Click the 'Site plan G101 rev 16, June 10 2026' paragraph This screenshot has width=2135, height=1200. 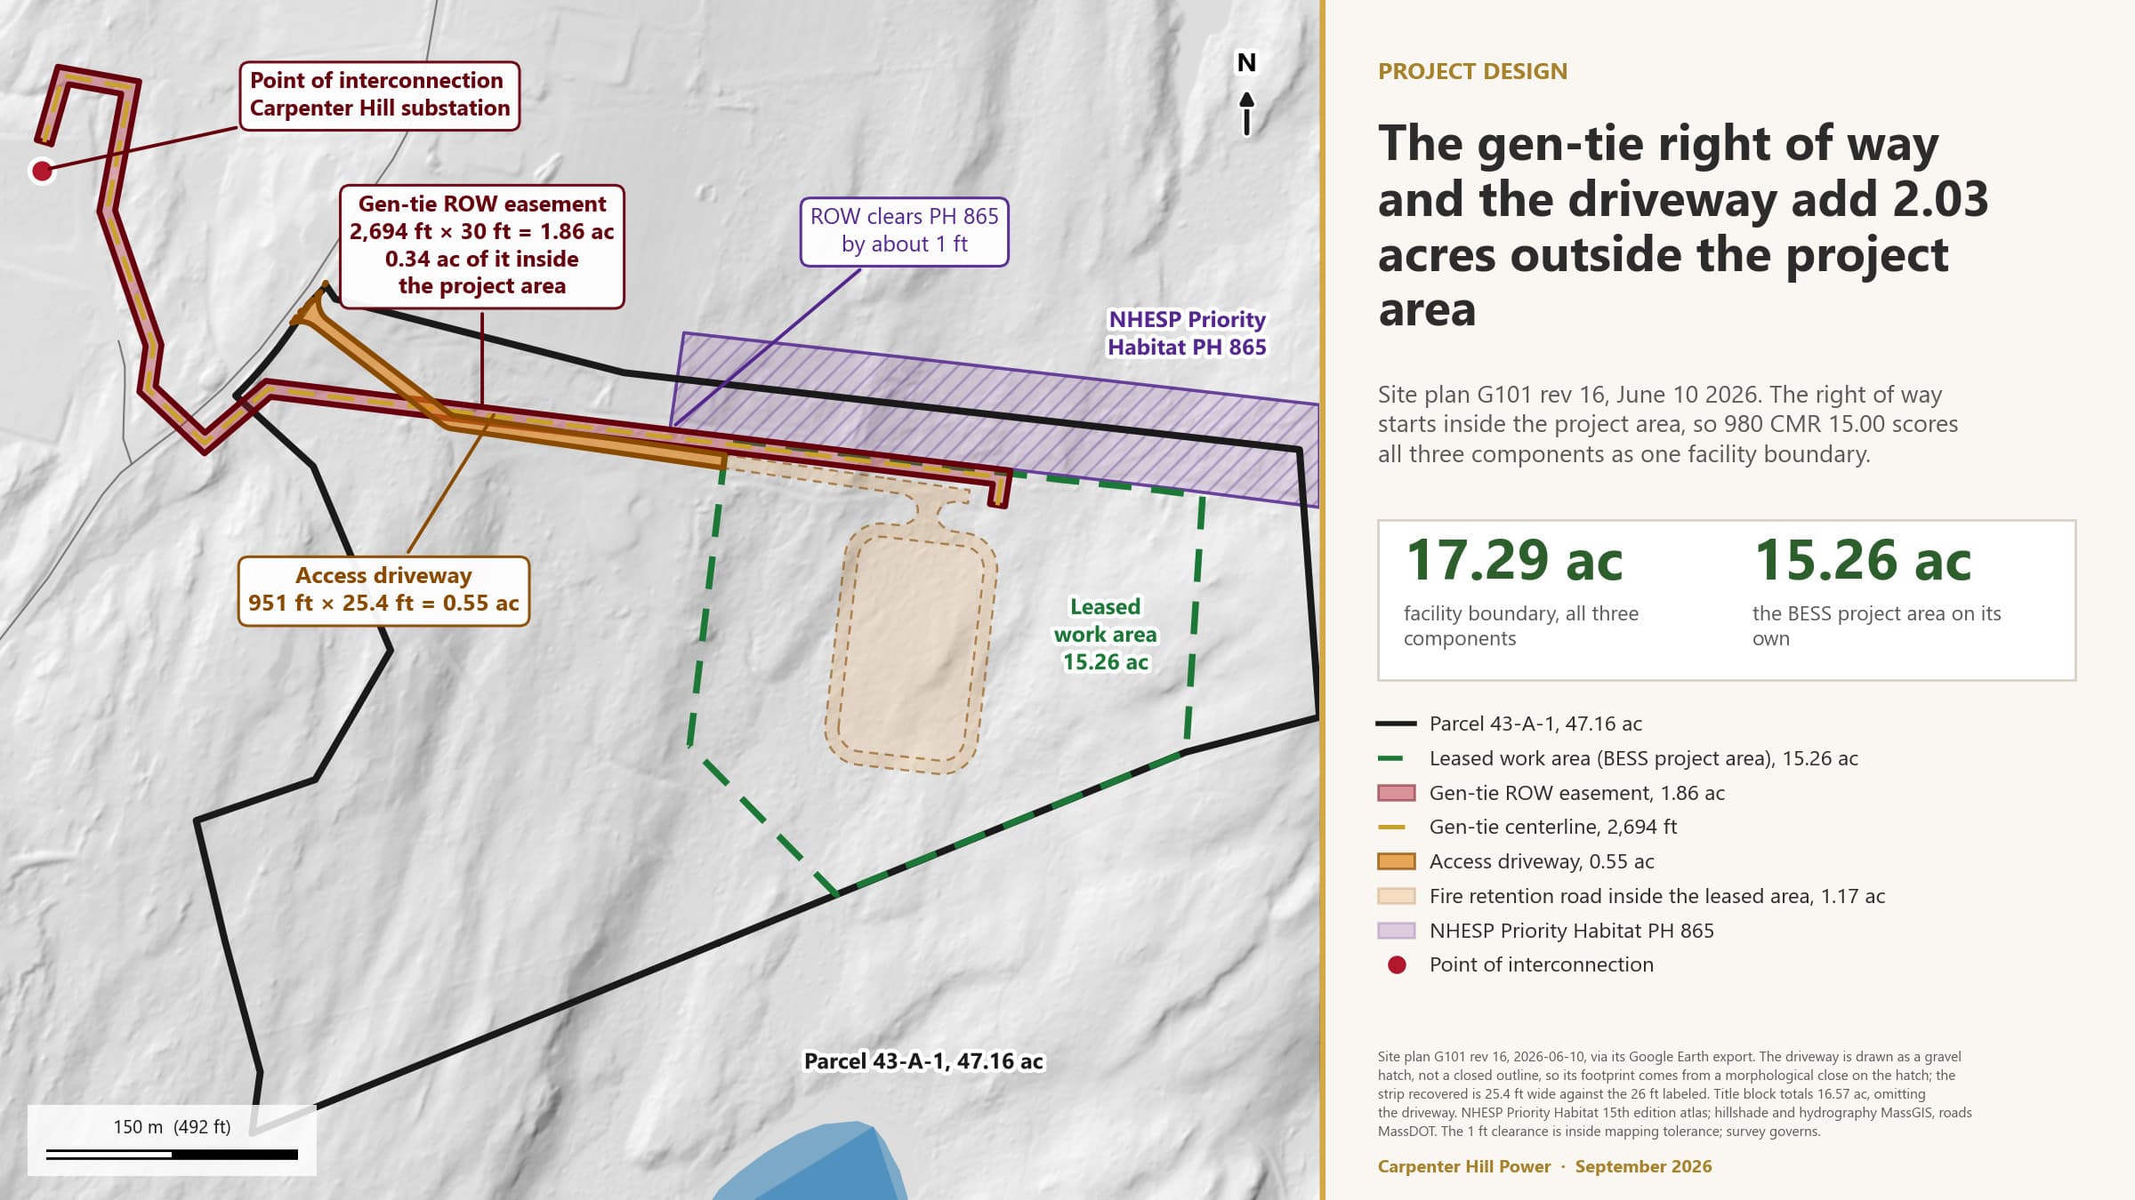(x=1668, y=424)
